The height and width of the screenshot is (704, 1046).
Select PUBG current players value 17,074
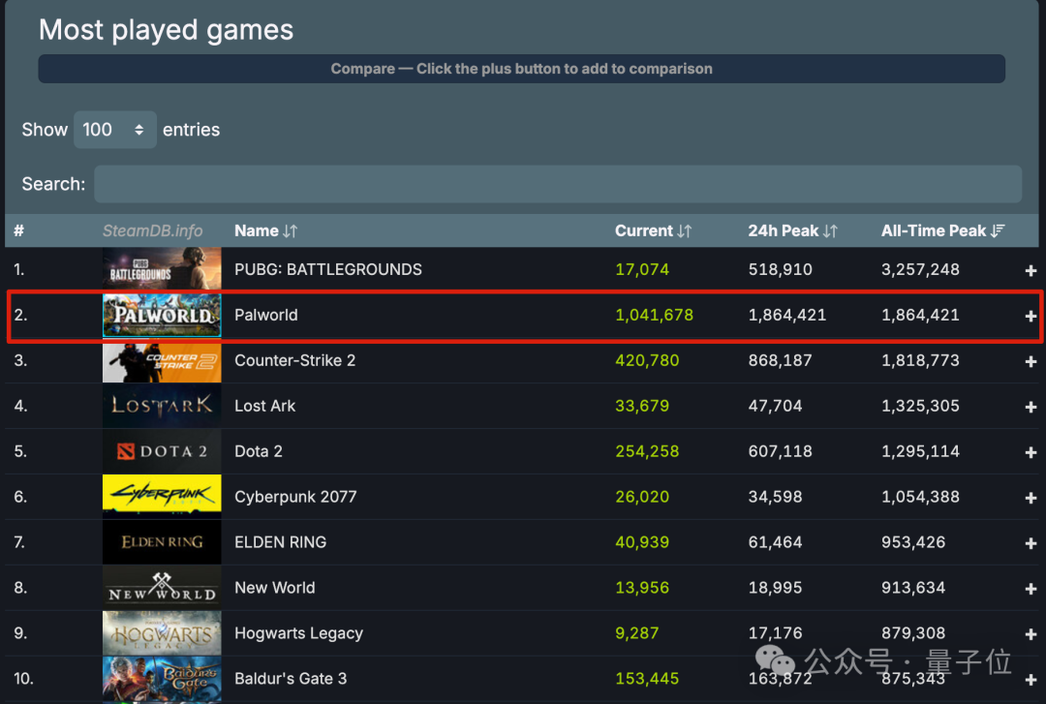642,269
